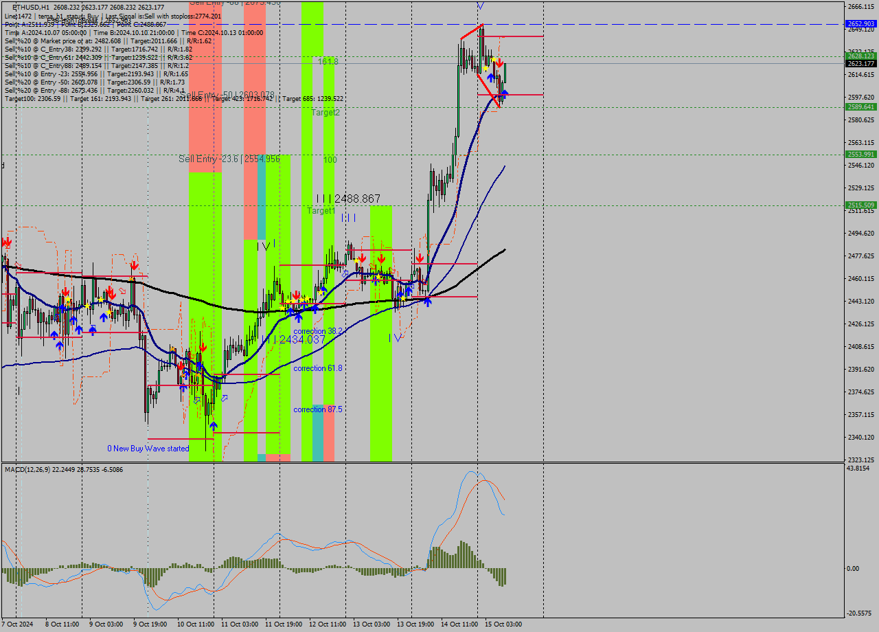Click the 'correction 38.2' label

coord(317,331)
